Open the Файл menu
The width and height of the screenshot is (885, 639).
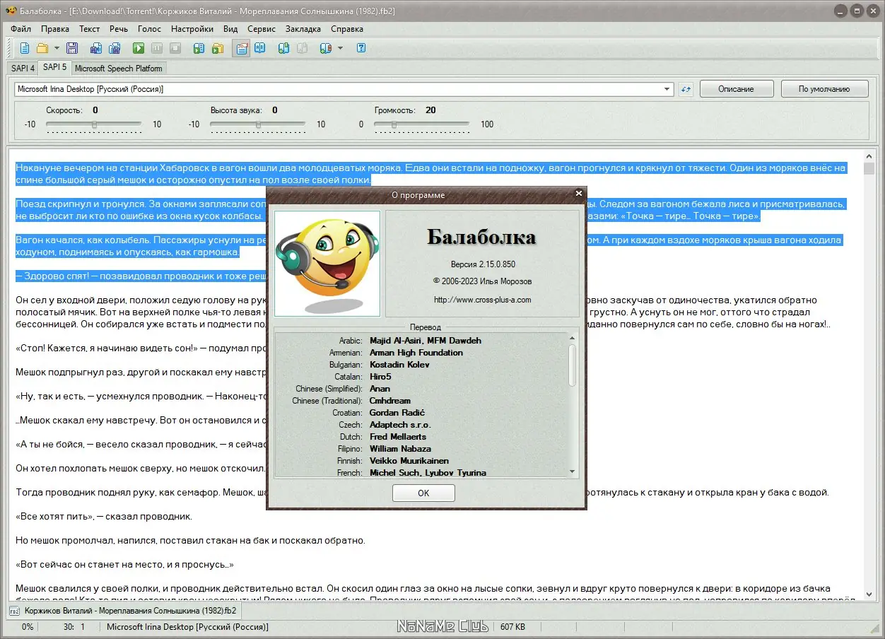(21, 29)
